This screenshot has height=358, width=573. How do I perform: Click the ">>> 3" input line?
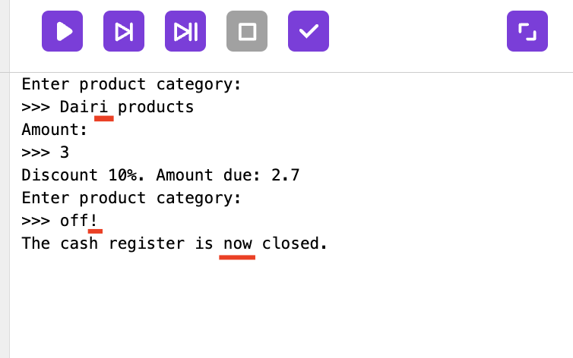(46, 152)
